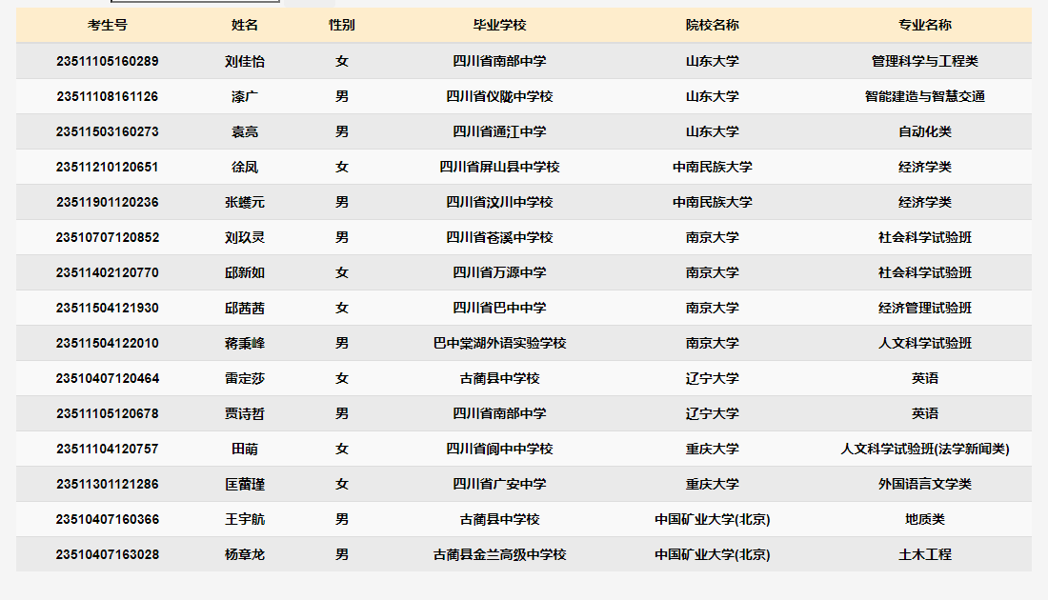Click the student name 刘玖灵
The width and height of the screenshot is (1048, 600).
point(245,238)
